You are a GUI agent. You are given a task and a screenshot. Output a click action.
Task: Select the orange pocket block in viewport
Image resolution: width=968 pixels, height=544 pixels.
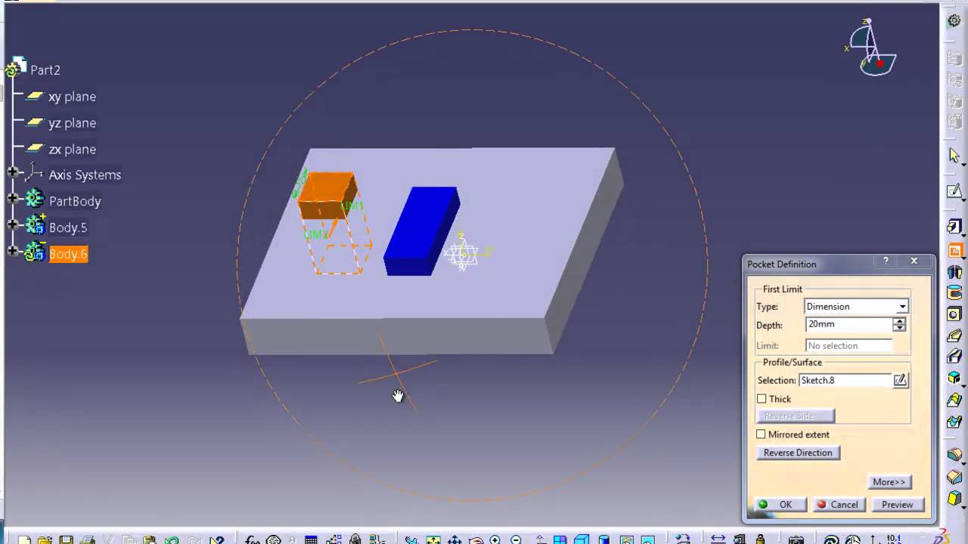click(x=327, y=194)
